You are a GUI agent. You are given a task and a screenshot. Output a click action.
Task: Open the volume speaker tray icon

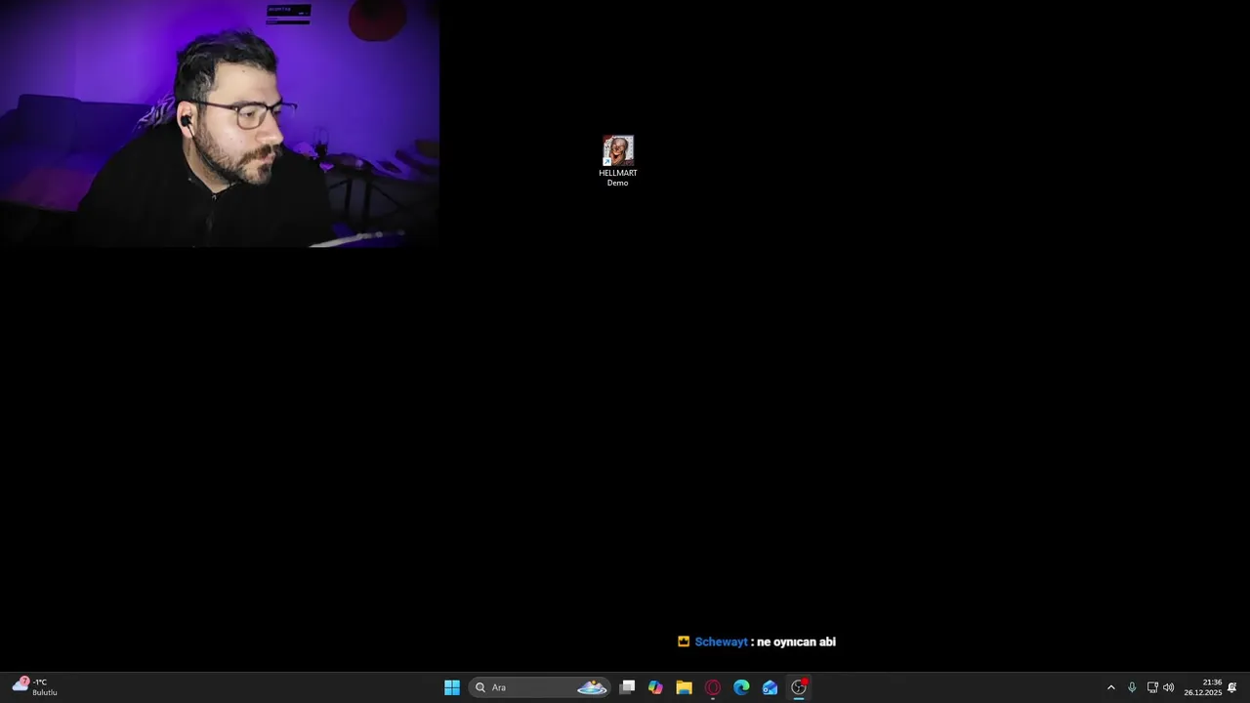1168,687
